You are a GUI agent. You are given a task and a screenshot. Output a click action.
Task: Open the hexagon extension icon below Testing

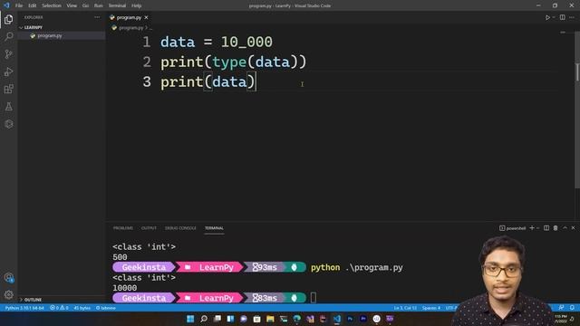point(8,124)
